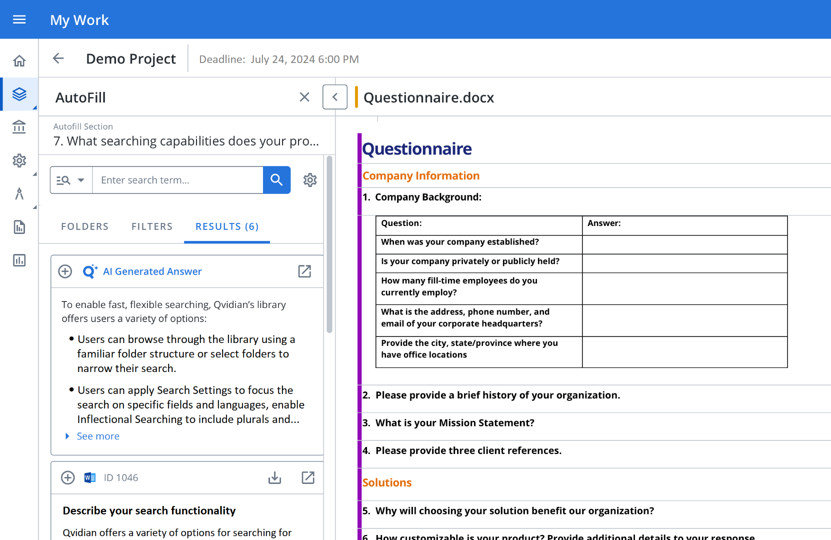Viewport: 831px width, 540px height.
Task: Open the document report sidebar icon
Action: click(19, 227)
